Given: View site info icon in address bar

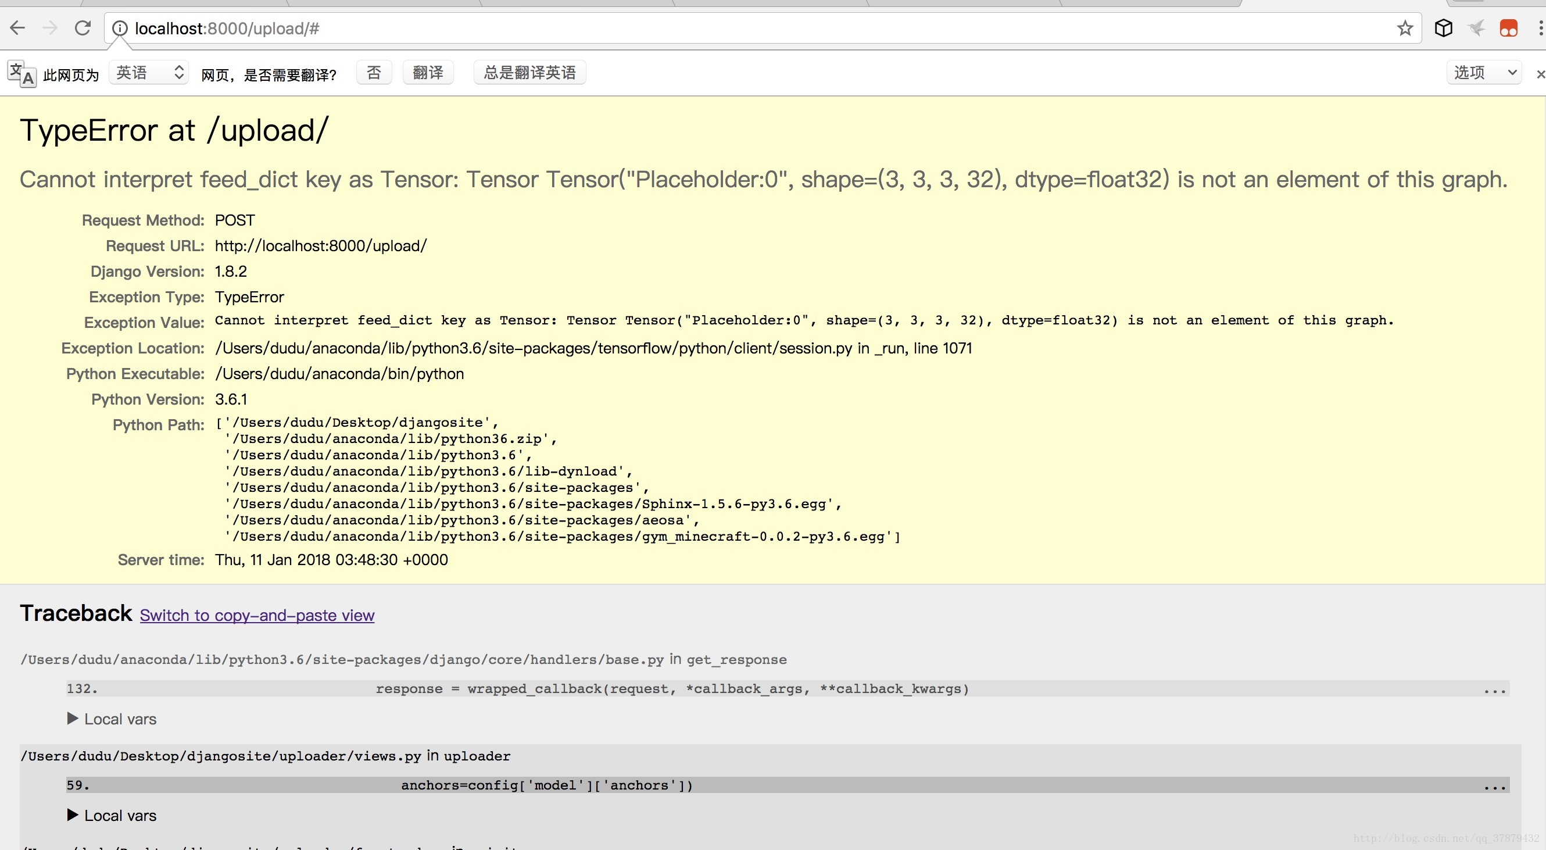Looking at the screenshot, I should tap(120, 28).
